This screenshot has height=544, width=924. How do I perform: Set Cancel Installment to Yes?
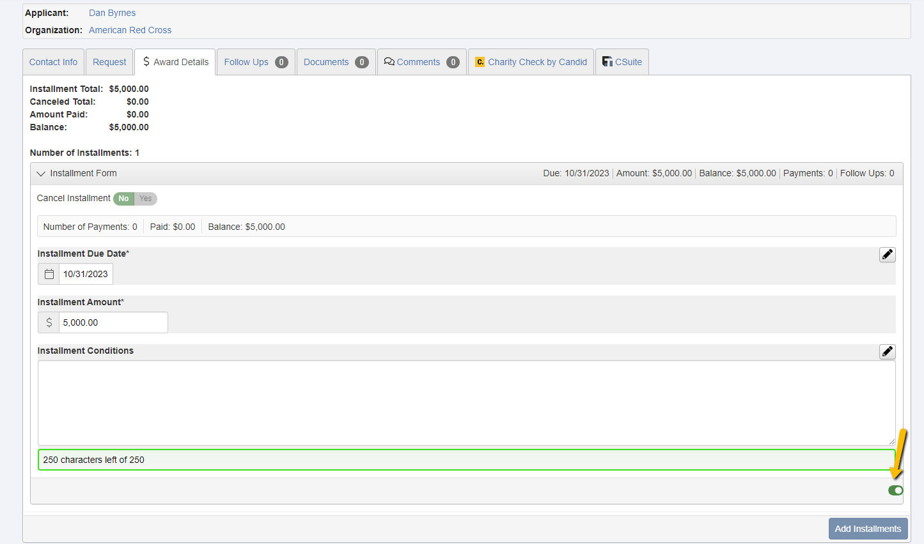pos(146,199)
